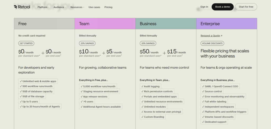Click the VOLUME DISCOUNTS badge under Enterprise
This screenshot has width=271, height=129.
pyautogui.click(x=212, y=43)
